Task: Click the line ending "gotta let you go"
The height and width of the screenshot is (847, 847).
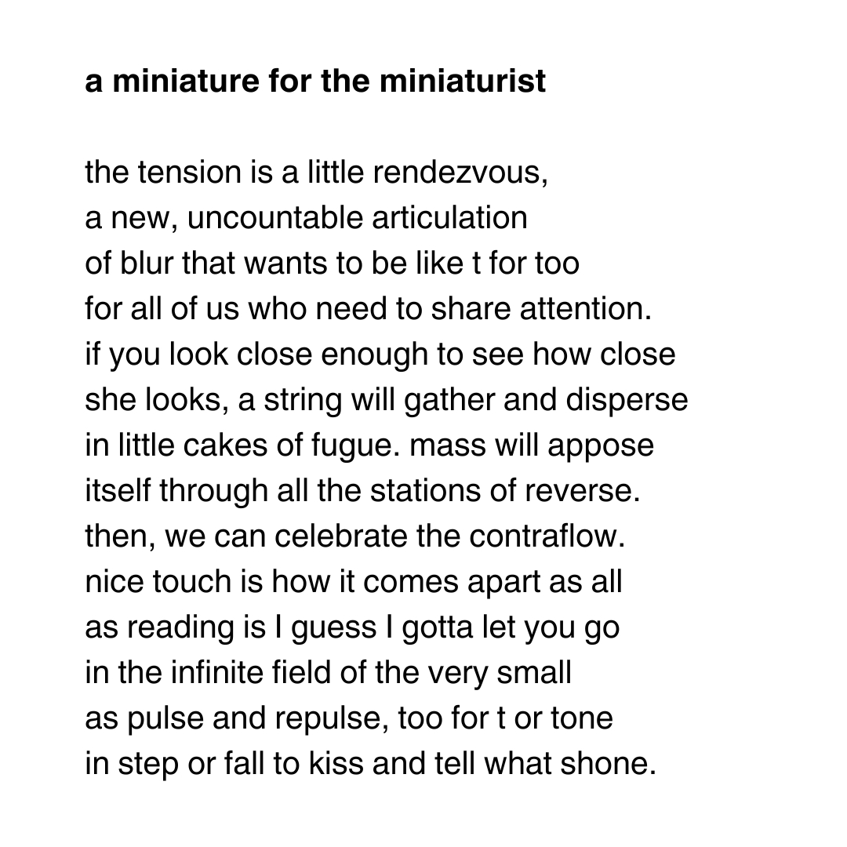Action: [352, 627]
